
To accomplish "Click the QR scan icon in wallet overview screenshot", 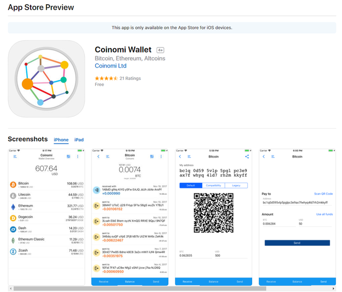I will point(68,156).
